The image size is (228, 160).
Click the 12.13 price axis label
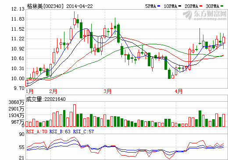pyautogui.click(x=18, y=9)
